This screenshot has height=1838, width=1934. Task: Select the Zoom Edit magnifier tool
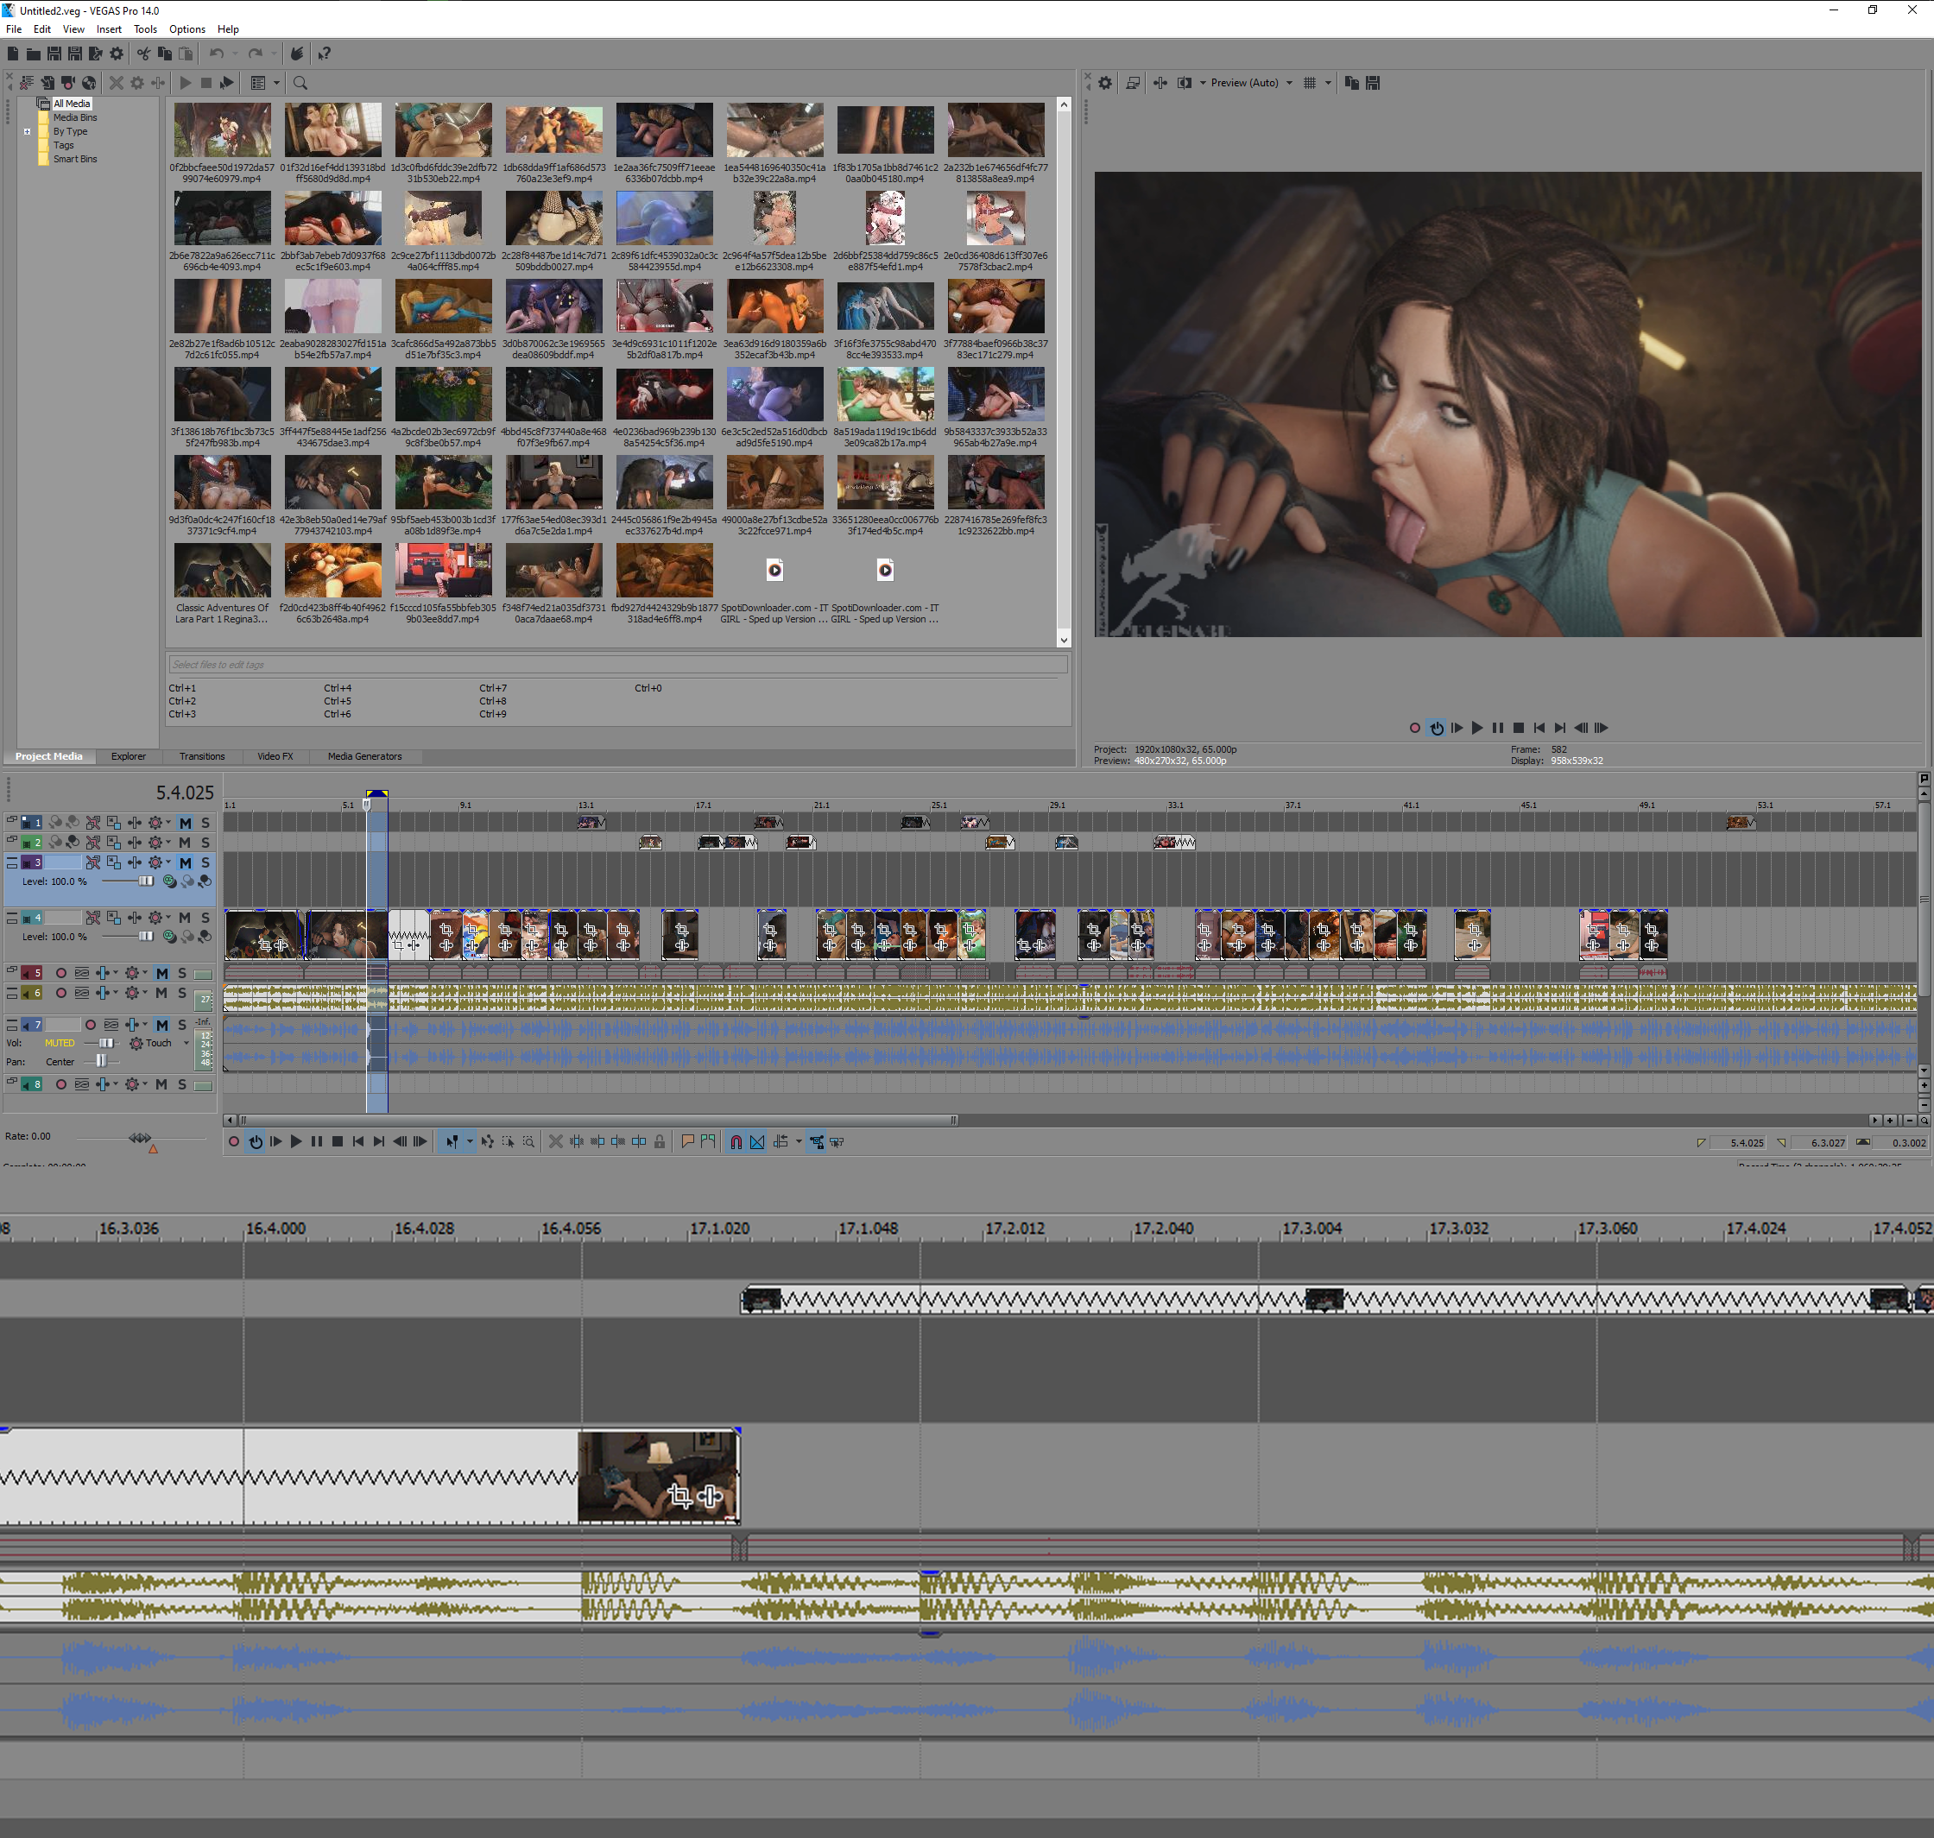coord(528,1141)
